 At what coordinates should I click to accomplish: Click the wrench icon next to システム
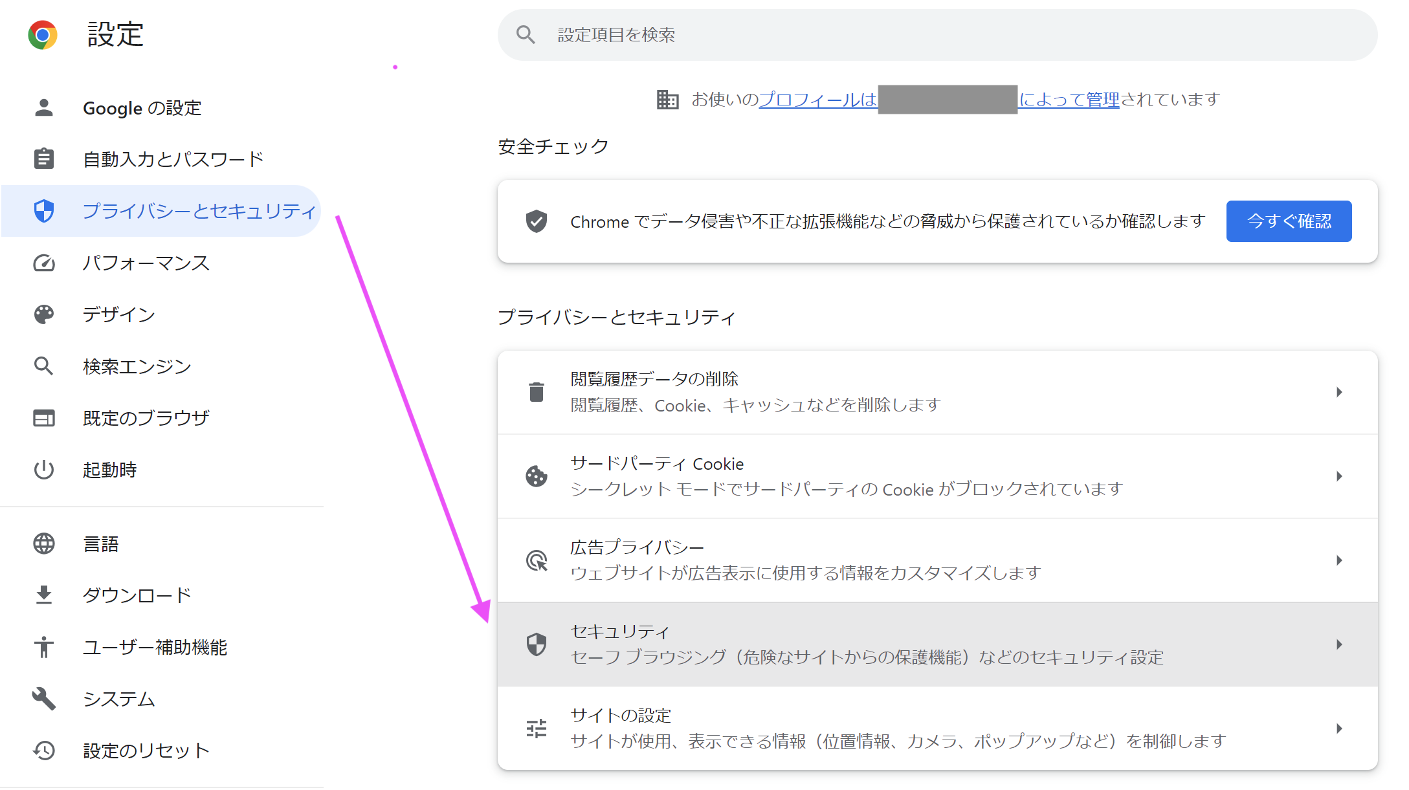[x=44, y=699]
